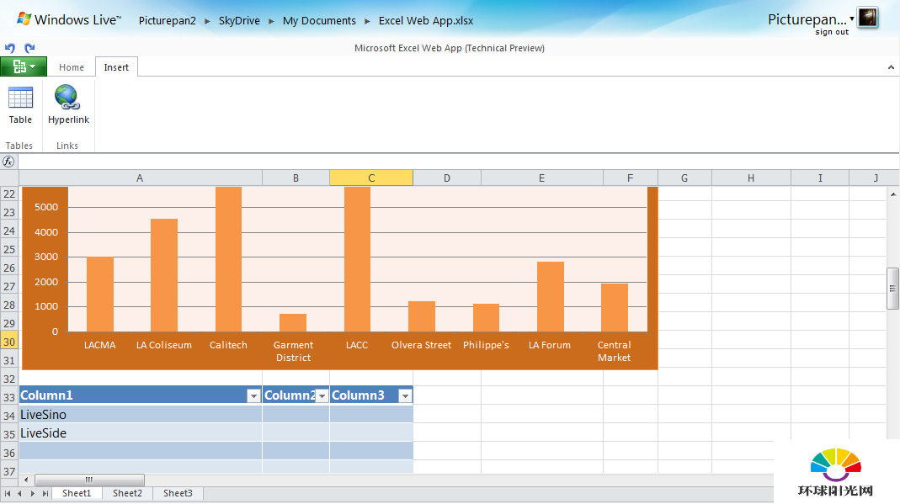Click the Caltech chart bar

(228, 259)
